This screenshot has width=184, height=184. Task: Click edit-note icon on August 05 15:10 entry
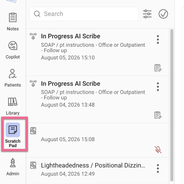[158, 68]
